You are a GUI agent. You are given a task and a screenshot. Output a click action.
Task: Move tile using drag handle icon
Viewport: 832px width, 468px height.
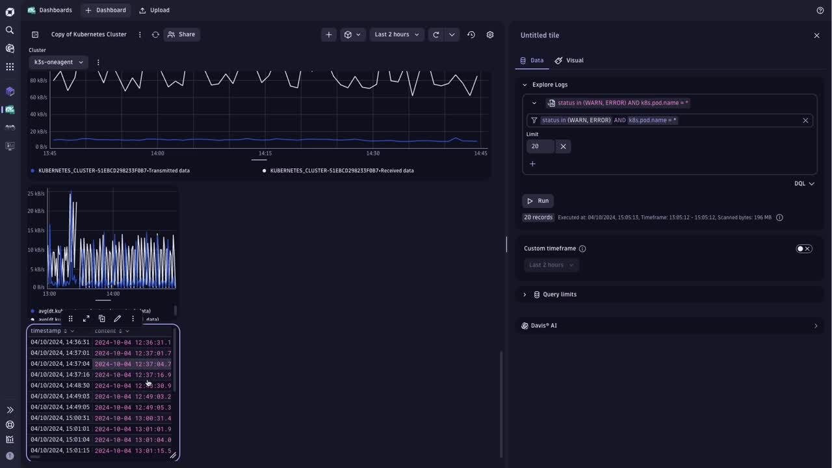71,318
